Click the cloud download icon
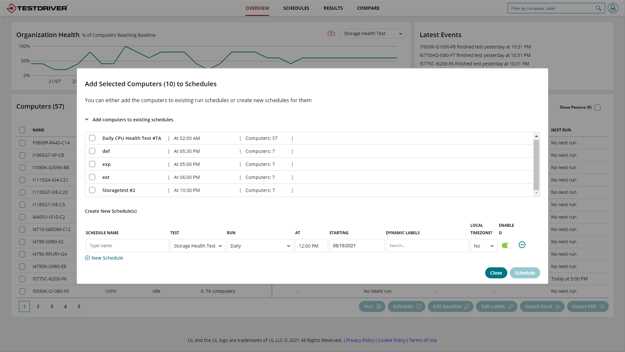The width and height of the screenshot is (625, 352). [331, 34]
